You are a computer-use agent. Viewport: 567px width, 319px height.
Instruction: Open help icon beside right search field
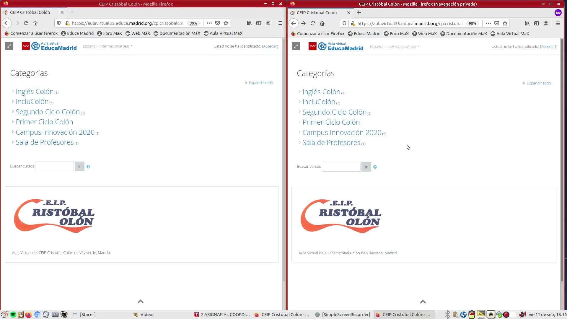click(x=375, y=167)
